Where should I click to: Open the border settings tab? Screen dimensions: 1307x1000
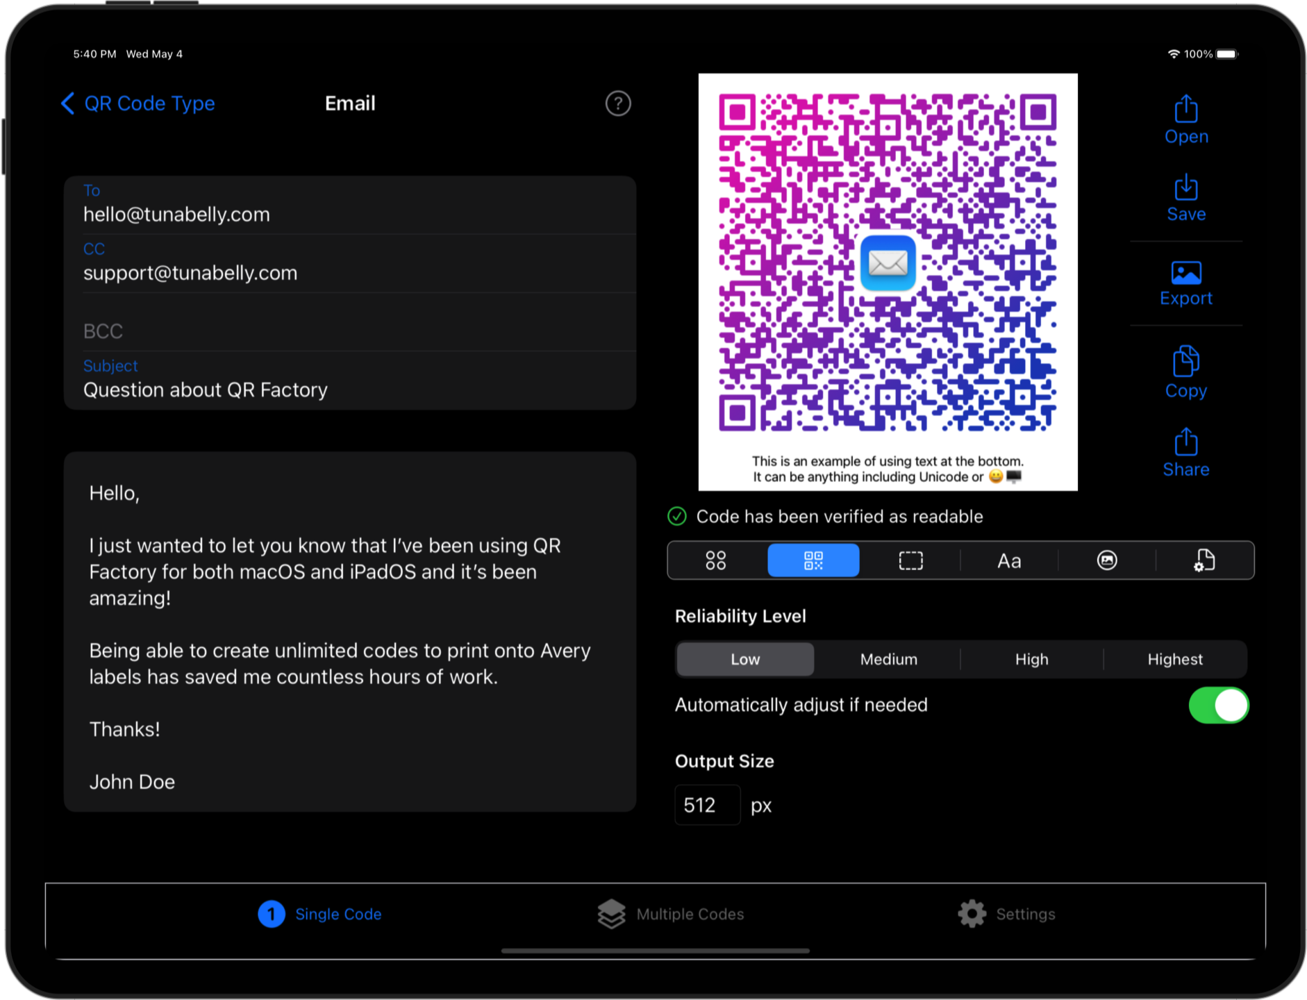pos(910,560)
